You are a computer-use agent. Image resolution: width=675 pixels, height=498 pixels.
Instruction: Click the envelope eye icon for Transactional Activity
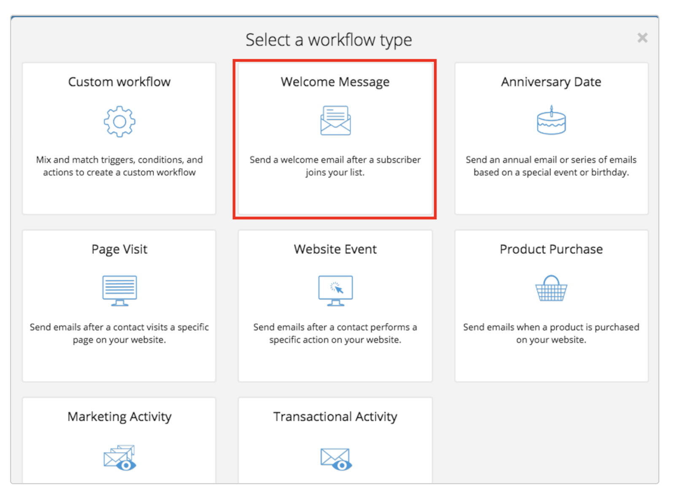336,459
